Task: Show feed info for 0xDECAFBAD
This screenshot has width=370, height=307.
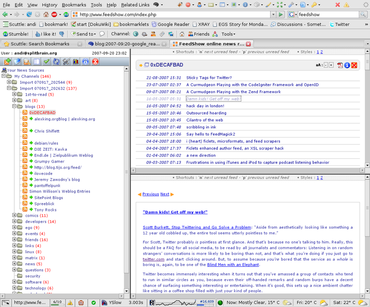Action: 347,65
